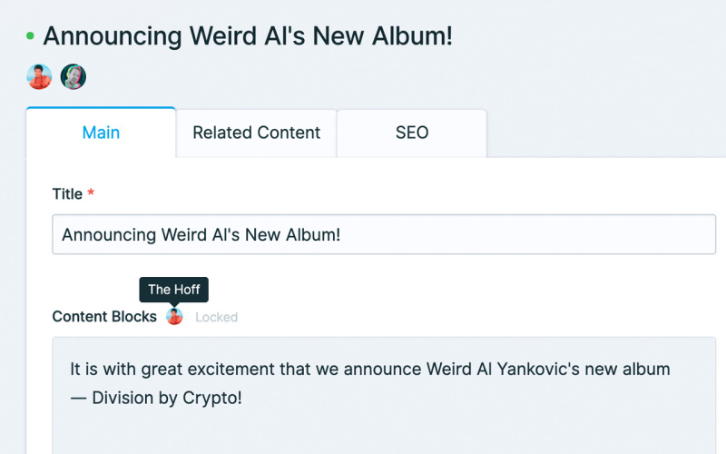Screen dimensions: 726x454
Task: Click the 'It is with great excitement' line
Action: tap(227, 370)
